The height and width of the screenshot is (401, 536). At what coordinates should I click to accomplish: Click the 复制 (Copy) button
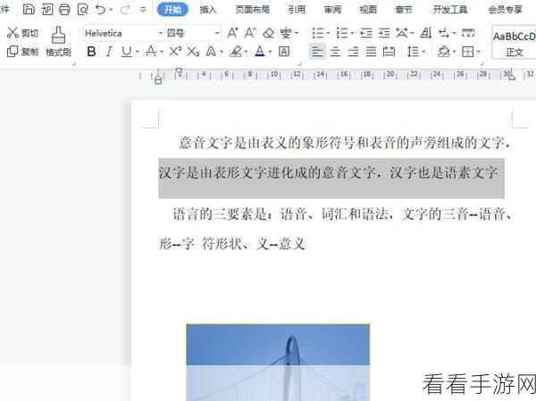point(22,52)
